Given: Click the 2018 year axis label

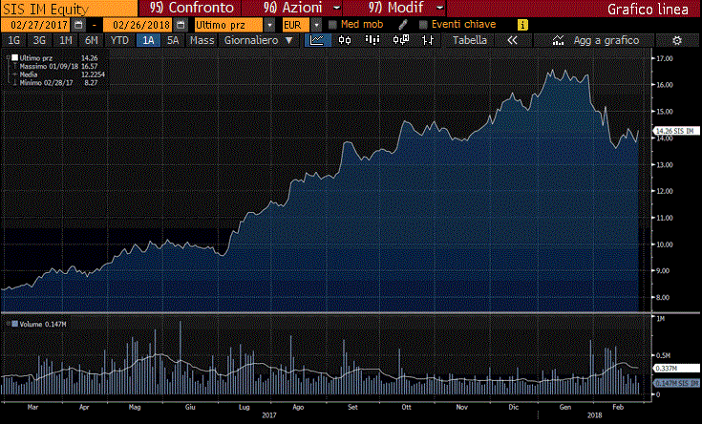Looking at the screenshot, I should pos(594,415).
